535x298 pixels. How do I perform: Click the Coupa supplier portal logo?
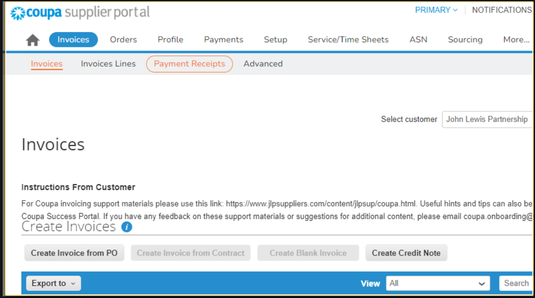click(x=80, y=13)
